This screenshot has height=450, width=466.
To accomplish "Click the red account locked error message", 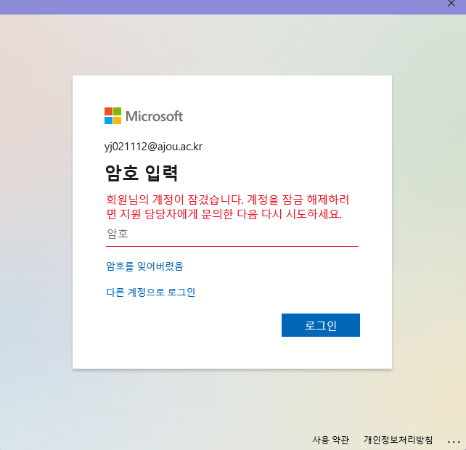I will click(x=228, y=207).
